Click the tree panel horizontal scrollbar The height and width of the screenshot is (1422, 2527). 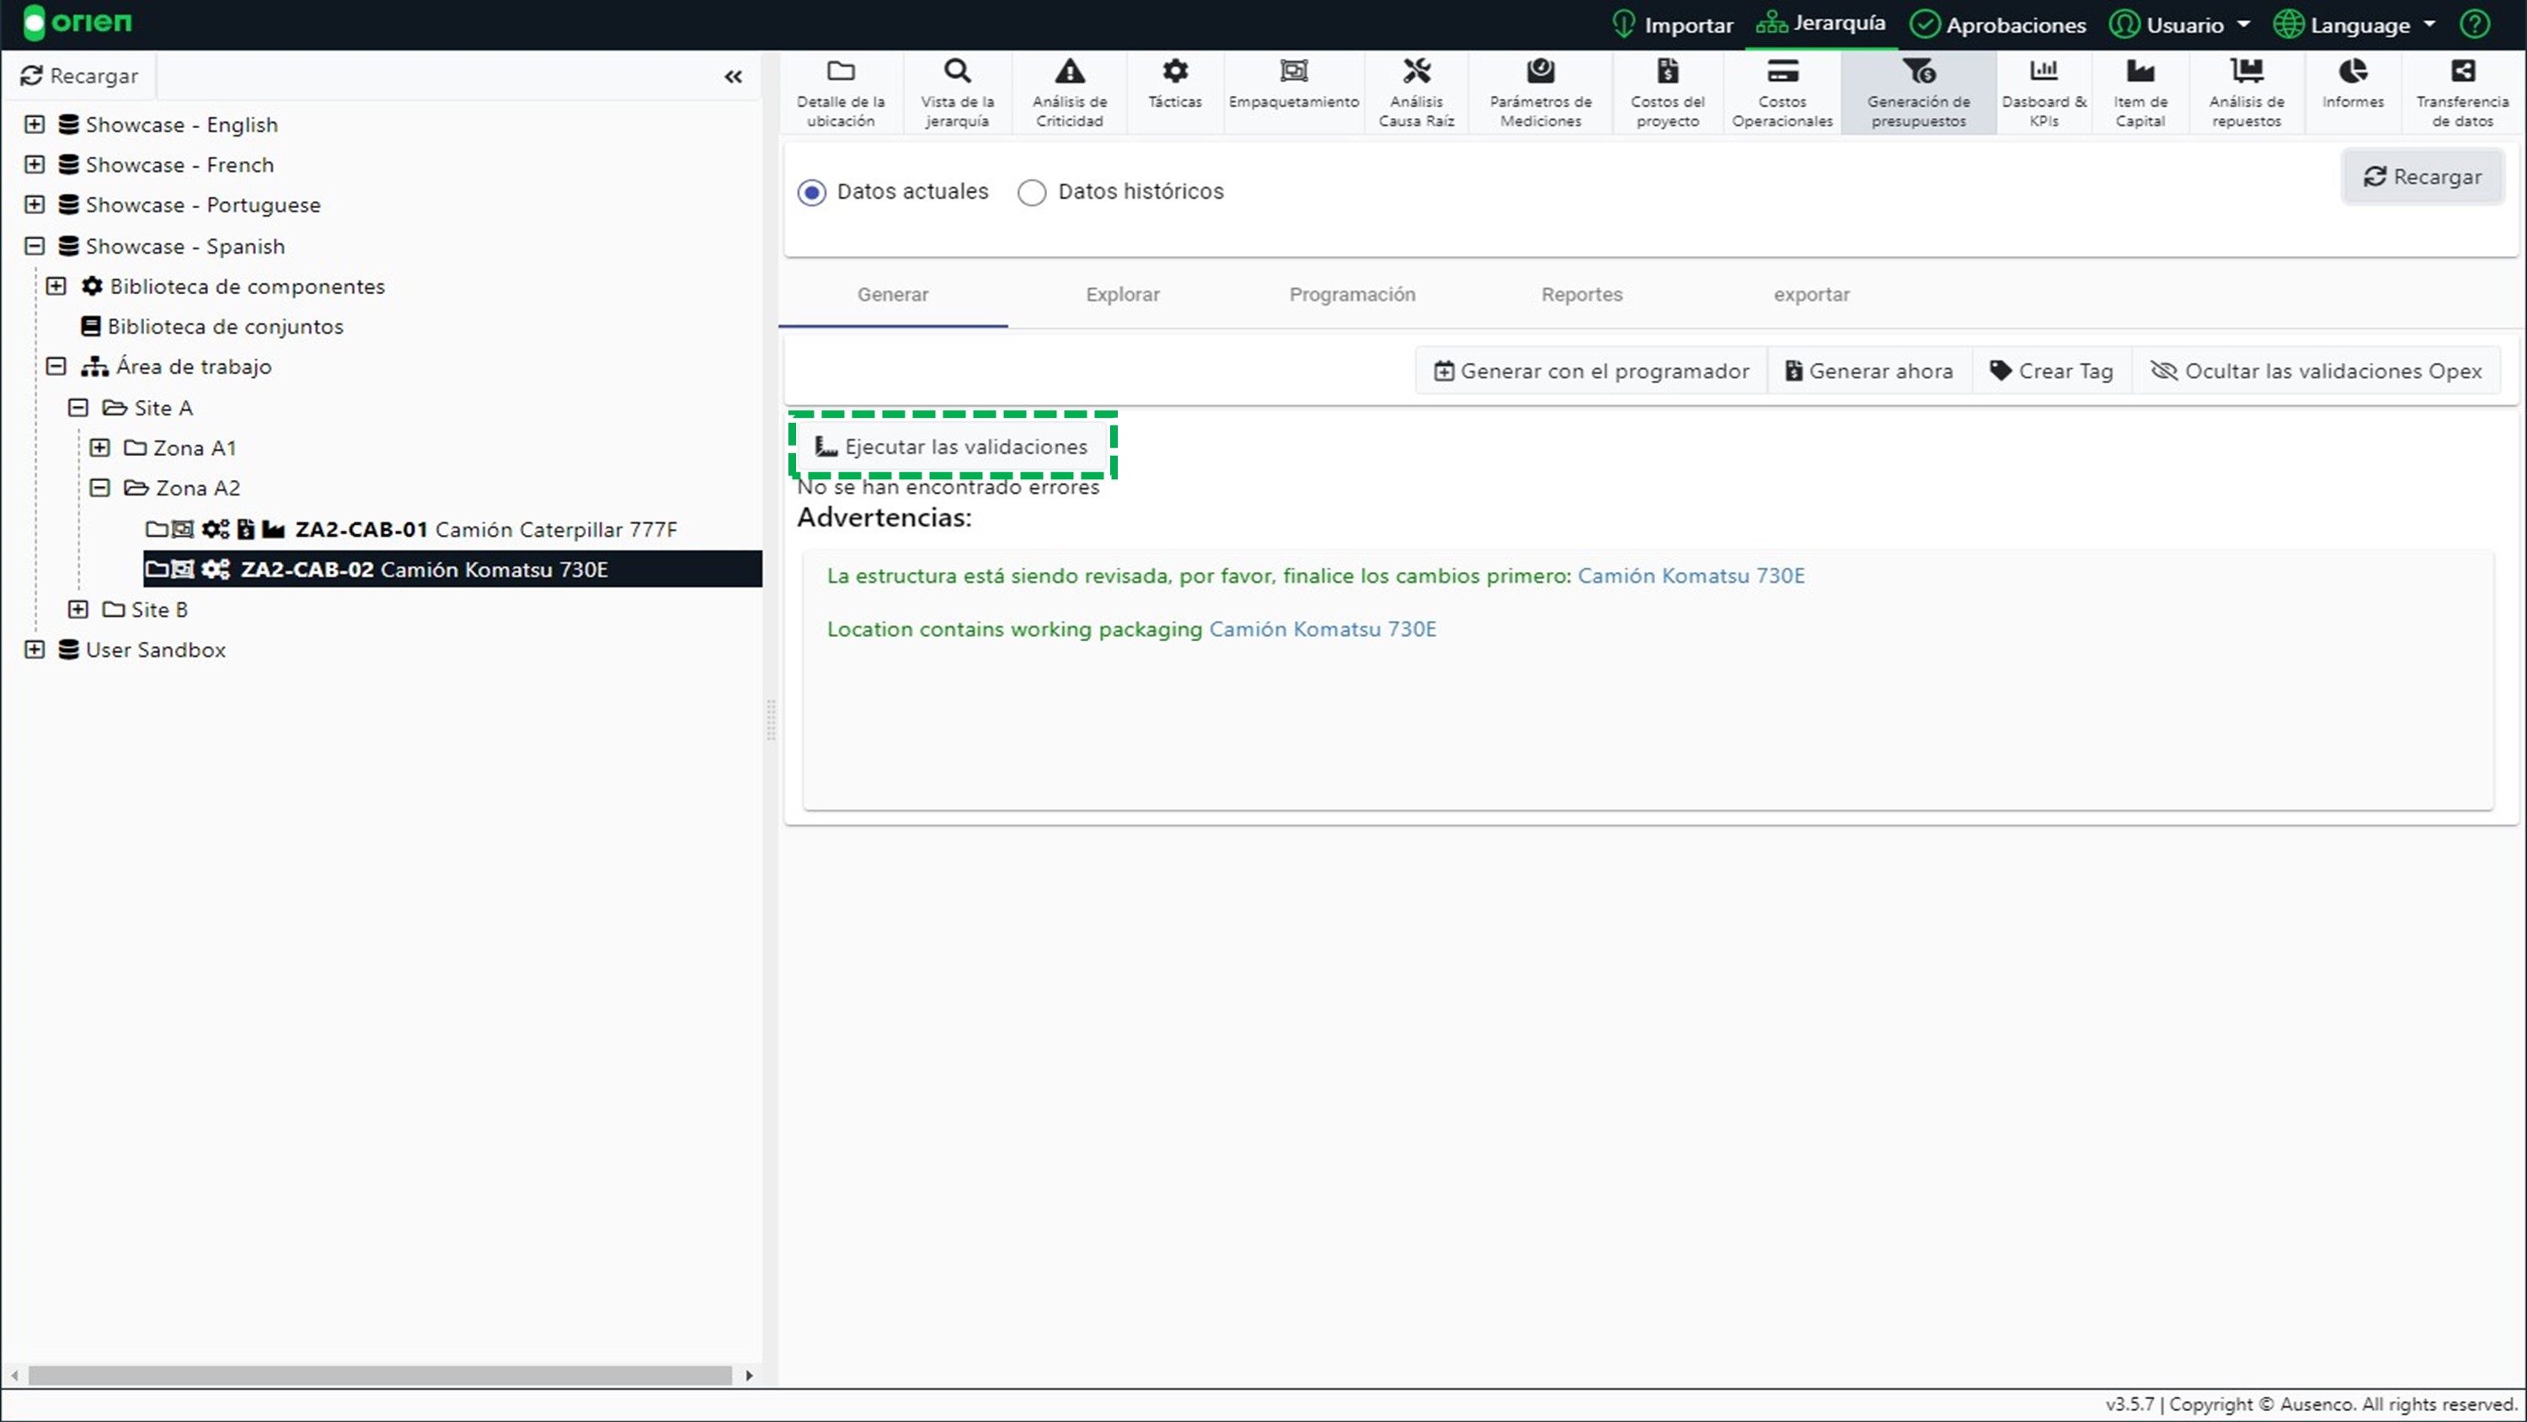[379, 1375]
